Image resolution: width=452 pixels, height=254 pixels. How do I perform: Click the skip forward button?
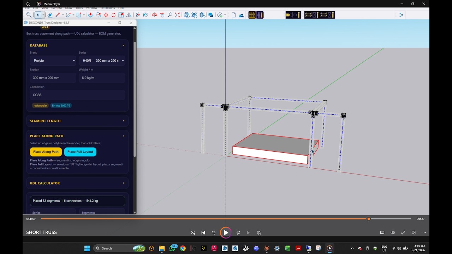click(238, 233)
